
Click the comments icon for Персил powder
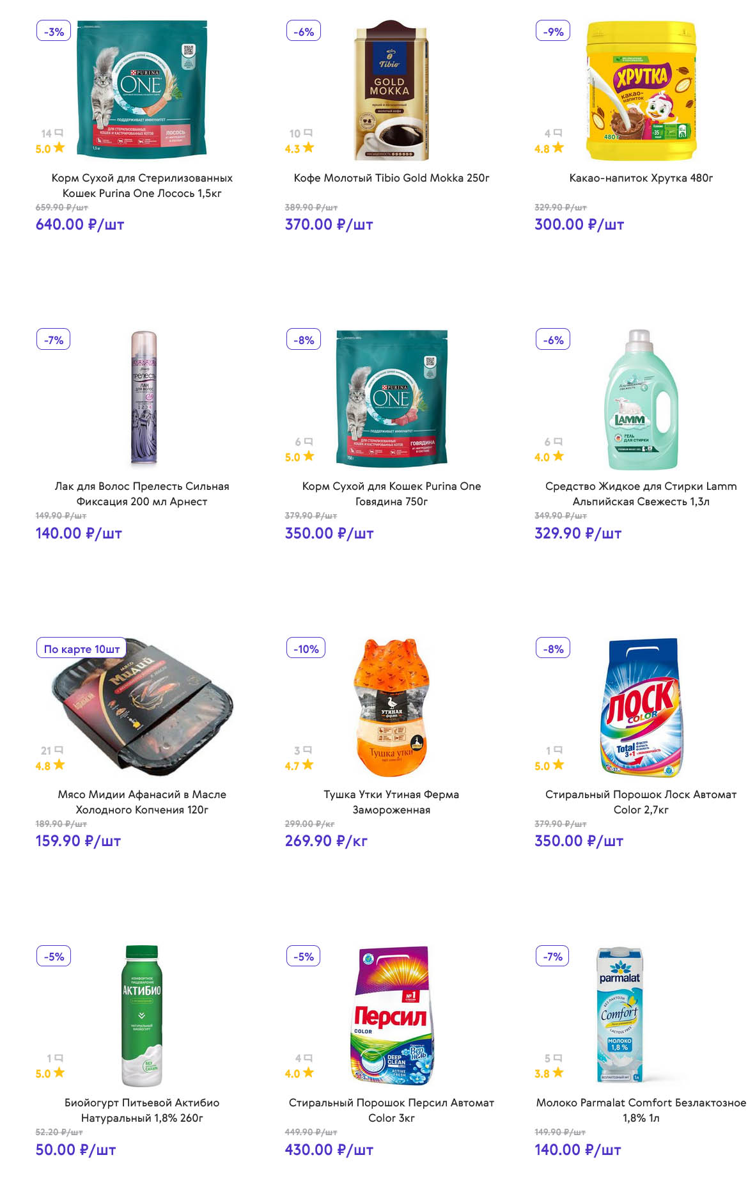coord(309,1058)
